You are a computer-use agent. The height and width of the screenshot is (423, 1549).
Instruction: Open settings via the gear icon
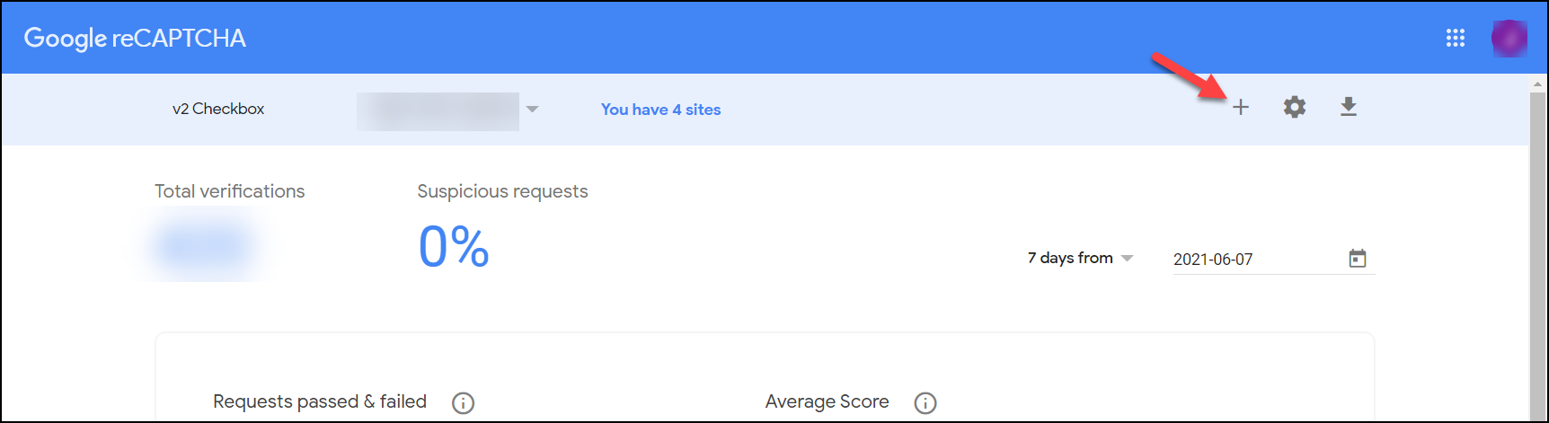(1294, 107)
